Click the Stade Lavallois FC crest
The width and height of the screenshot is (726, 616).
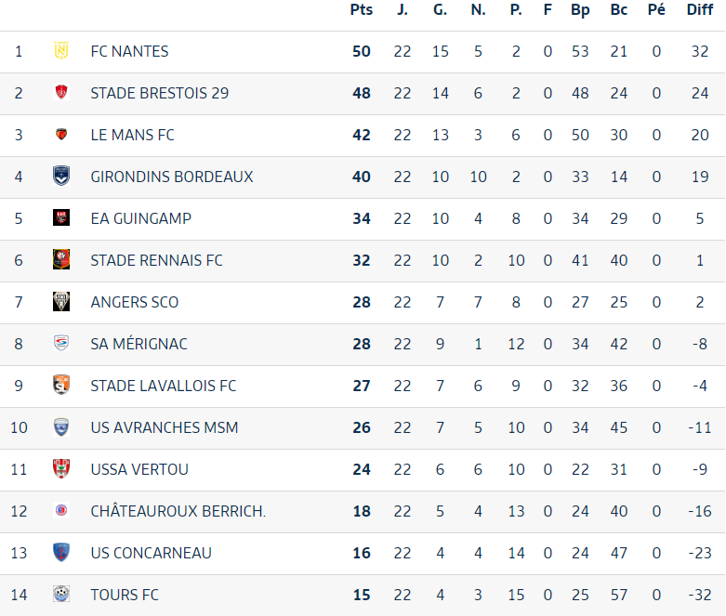61,385
